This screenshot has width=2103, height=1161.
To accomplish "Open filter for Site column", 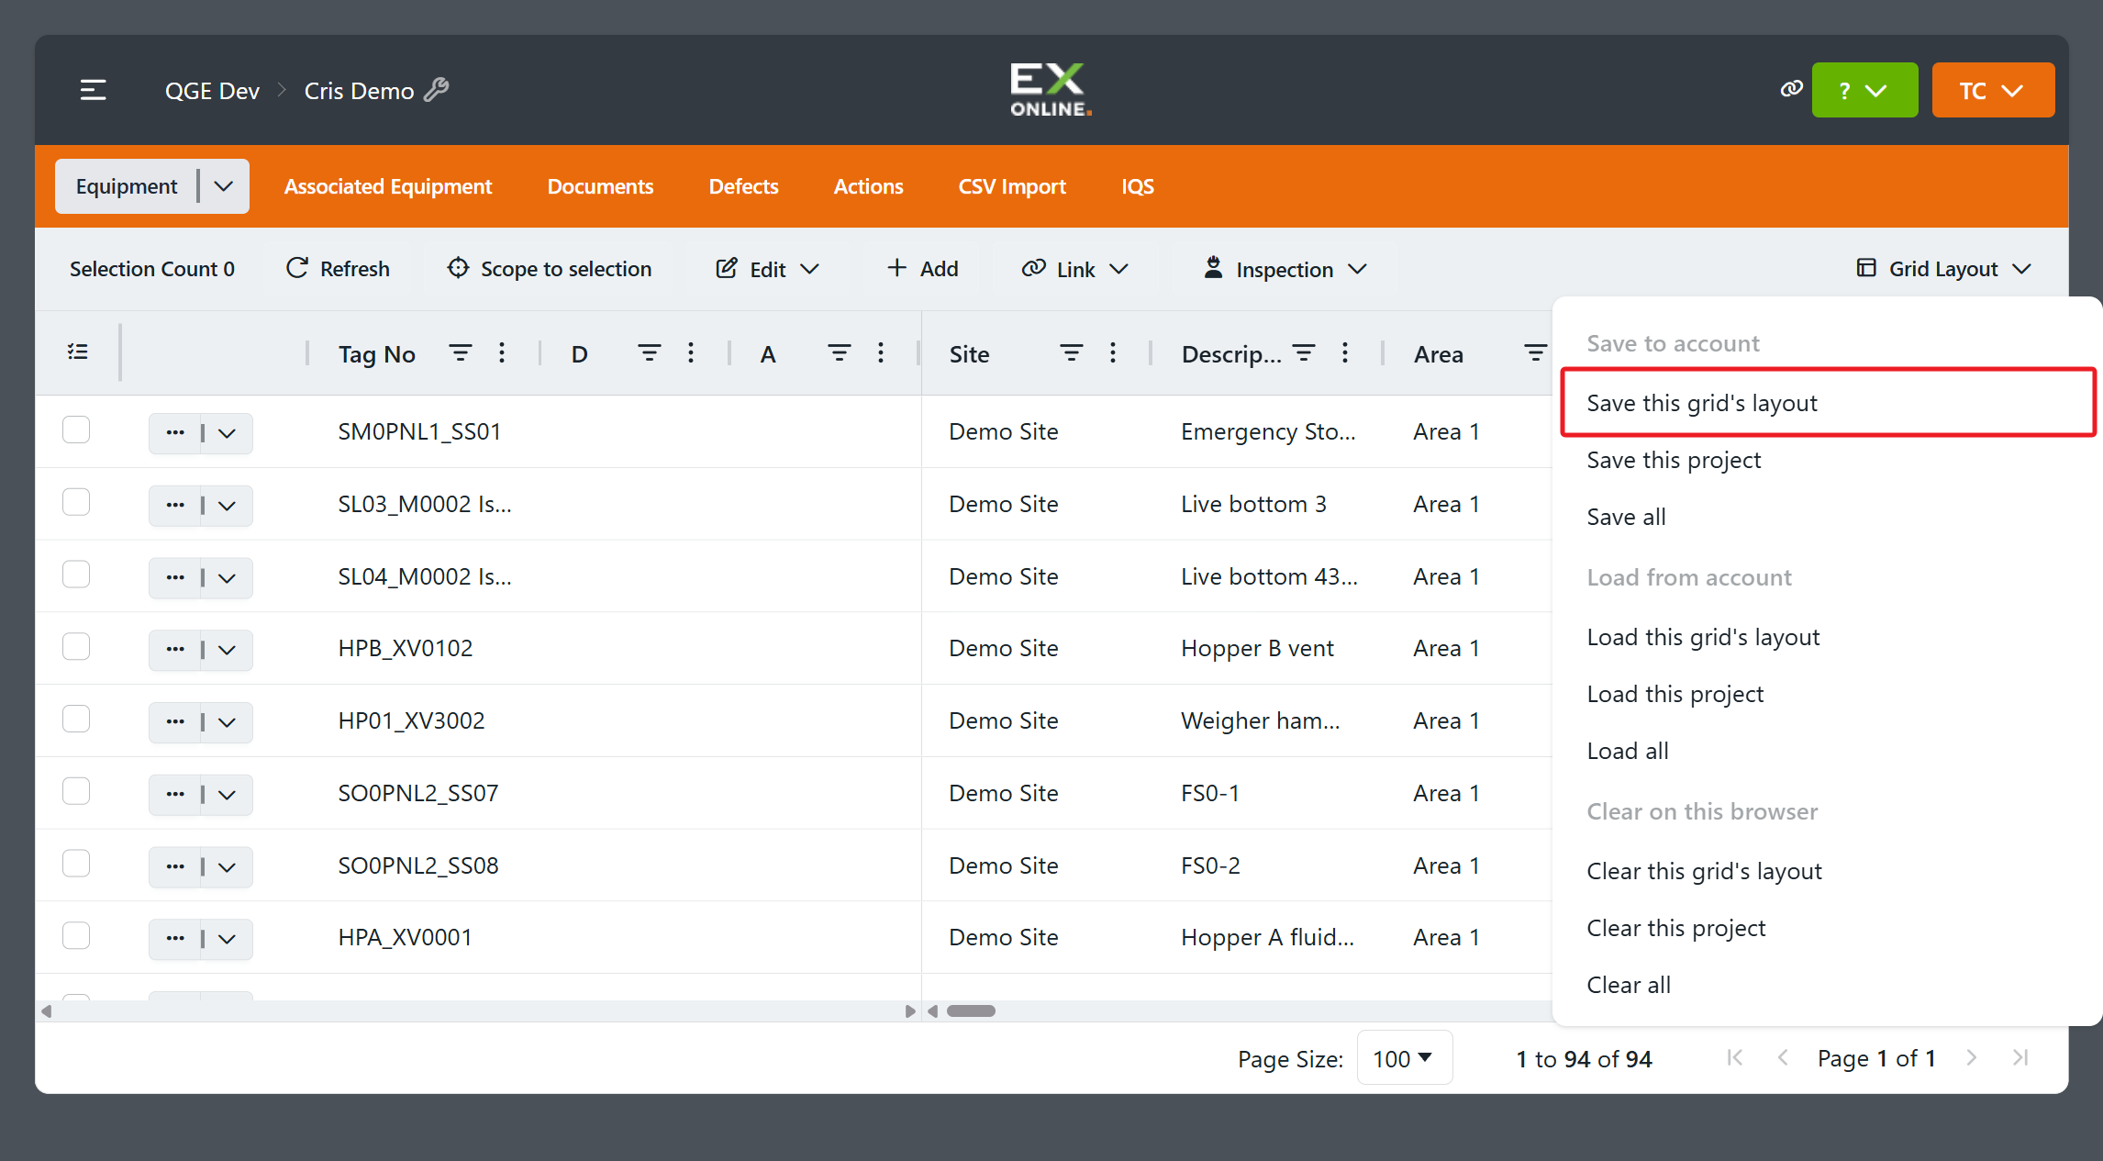I will pyautogui.click(x=1071, y=353).
